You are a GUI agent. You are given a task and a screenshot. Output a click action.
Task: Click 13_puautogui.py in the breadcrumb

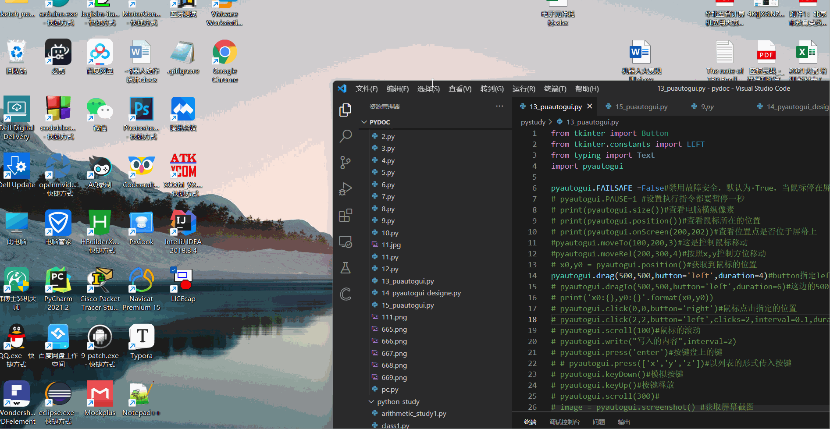592,122
